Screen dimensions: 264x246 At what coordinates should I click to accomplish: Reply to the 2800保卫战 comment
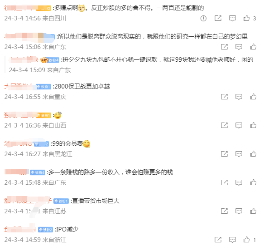239,97
